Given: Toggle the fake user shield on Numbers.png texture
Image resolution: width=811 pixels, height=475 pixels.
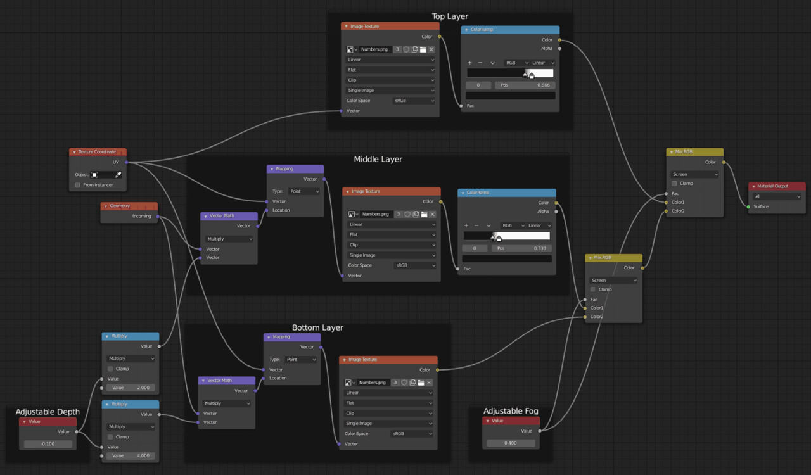Looking at the screenshot, I should tap(406, 49).
